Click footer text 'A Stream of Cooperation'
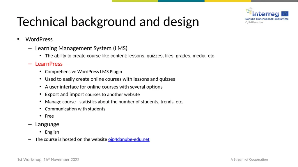Viewport: 298px width, 167px height. (249, 159)
